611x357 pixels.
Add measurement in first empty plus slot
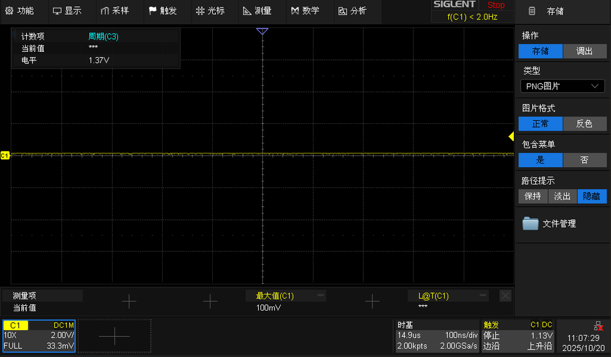[129, 301]
